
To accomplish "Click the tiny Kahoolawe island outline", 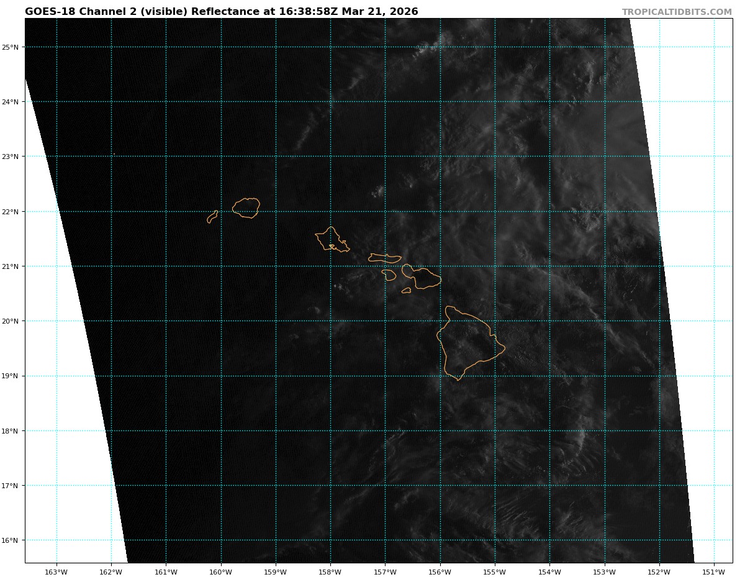I will coord(407,290).
